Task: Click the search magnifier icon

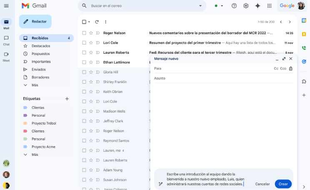Action: [84, 6]
